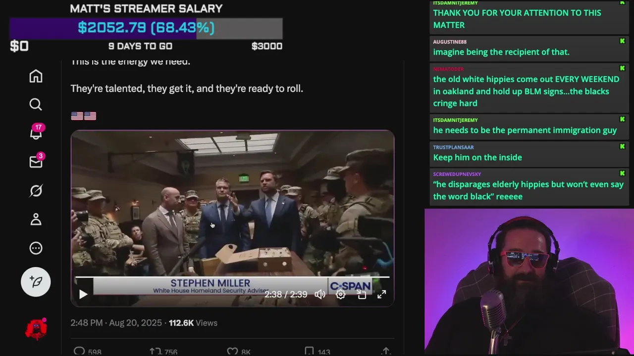Open the red account avatar
The width and height of the screenshot is (634, 356).
point(36,329)
